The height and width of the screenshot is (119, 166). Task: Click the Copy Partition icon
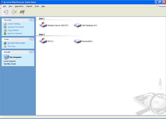[5, 30]
